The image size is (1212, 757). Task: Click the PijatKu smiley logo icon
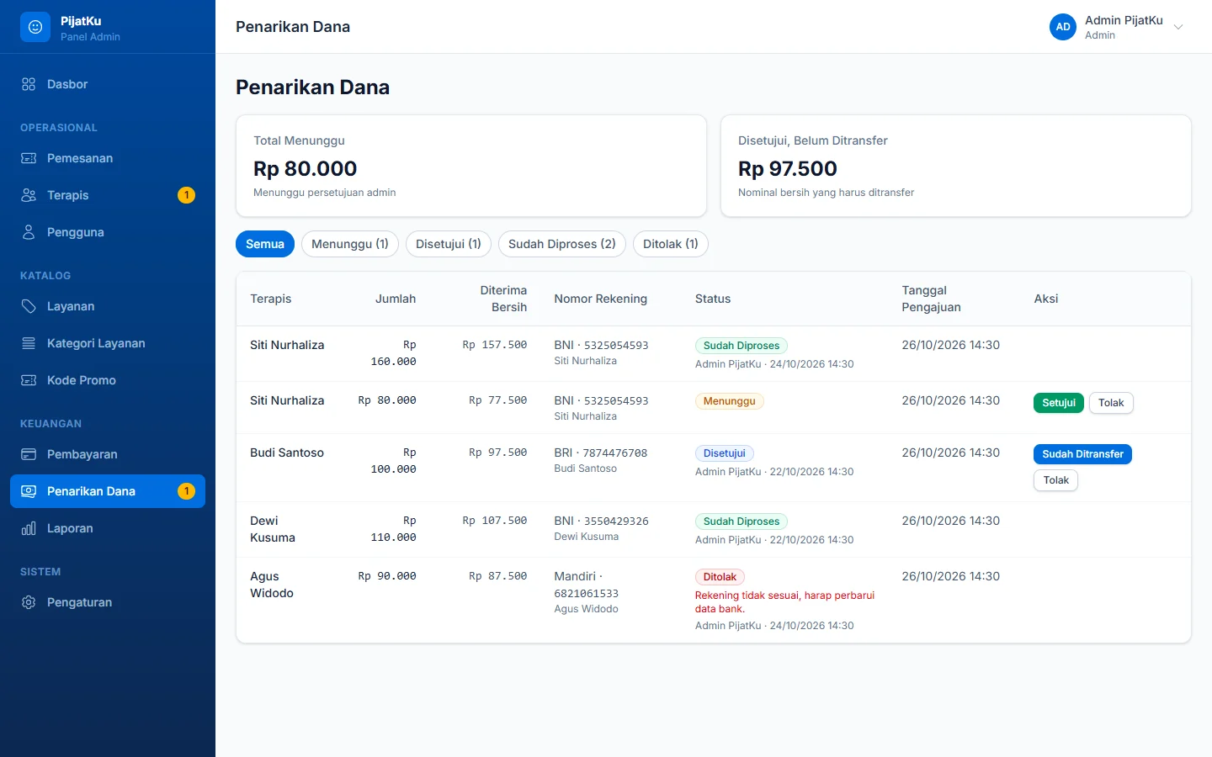(x=35, y=27)
